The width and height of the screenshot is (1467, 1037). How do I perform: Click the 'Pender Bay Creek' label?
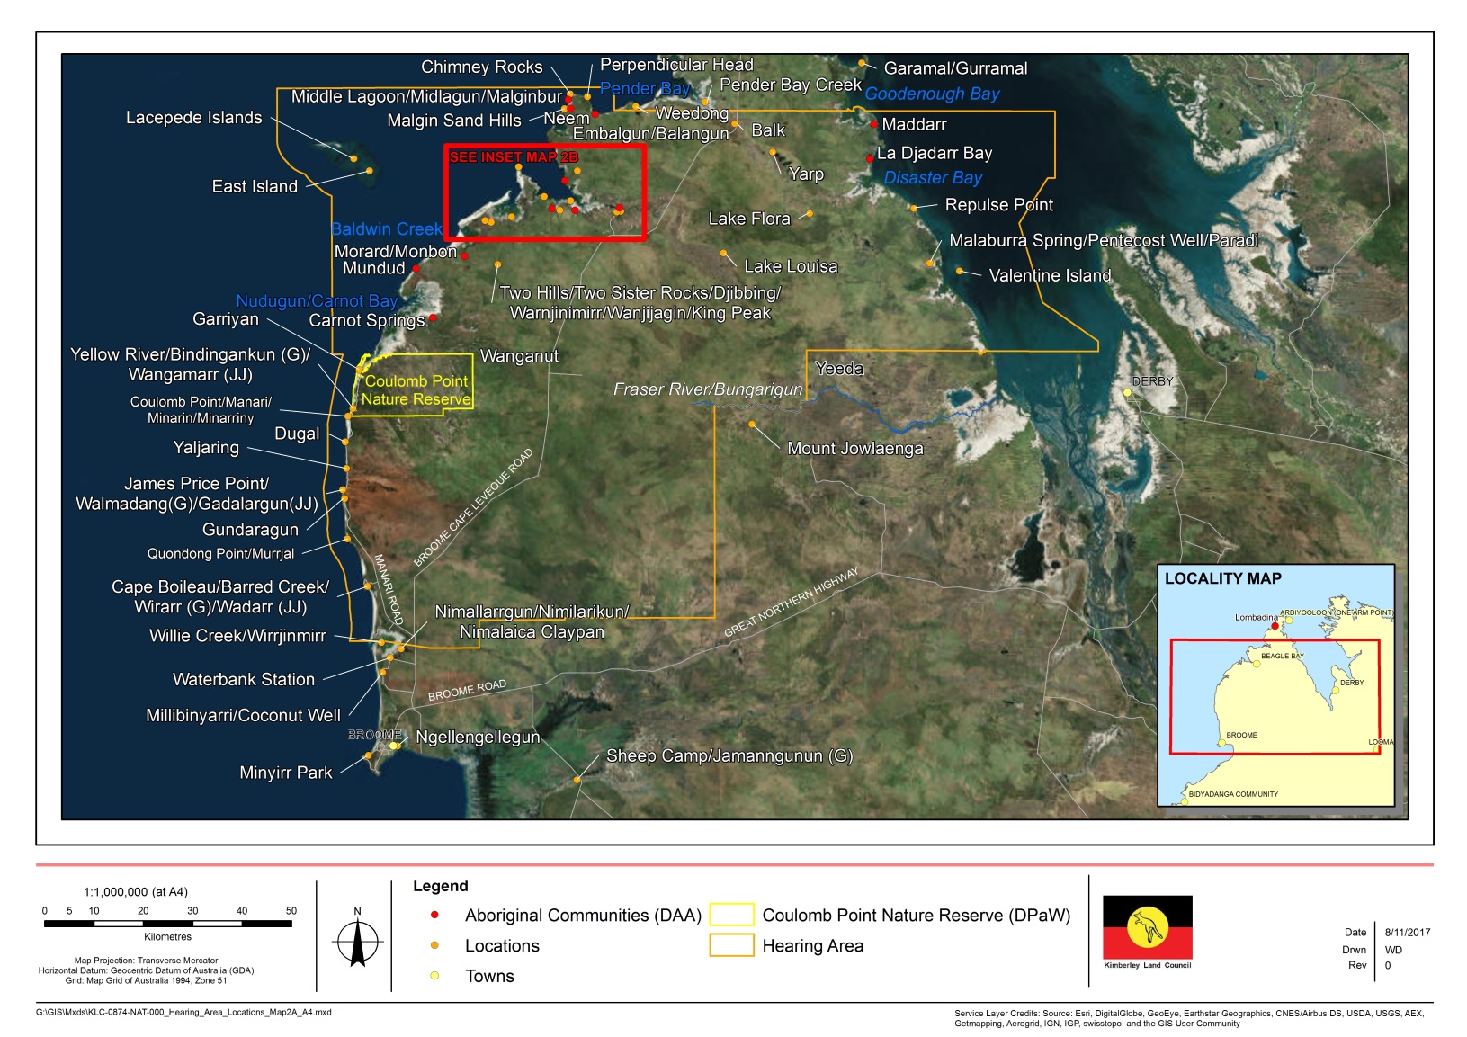click(791, 85)
